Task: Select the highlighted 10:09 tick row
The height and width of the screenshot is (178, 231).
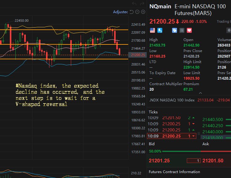Action: tap(171, 136)
